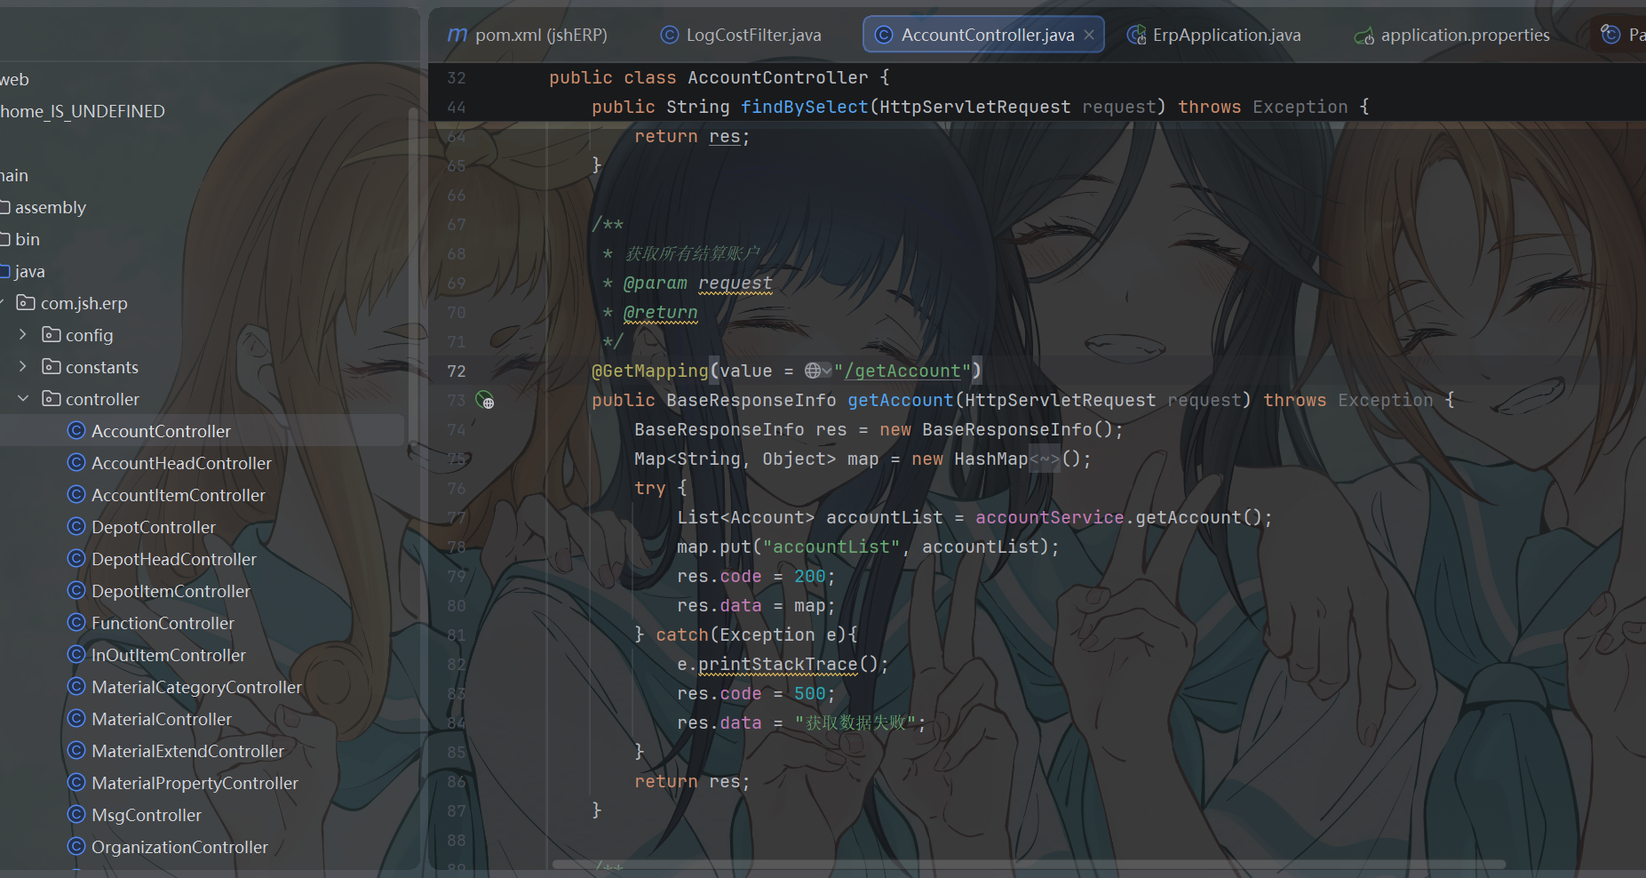Image resolution: width=1646 pixels, height=878 pixels.
Task: Expand the folded <~> generic after HashMap
Action: [x=1044, y=459]
